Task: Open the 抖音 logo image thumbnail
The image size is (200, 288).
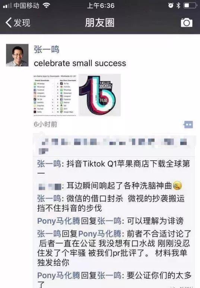Action: [100, 95]
